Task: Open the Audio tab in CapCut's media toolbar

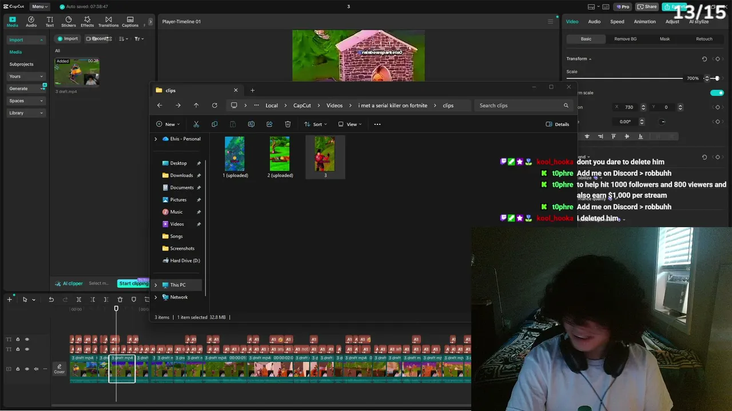Action: pos(31,22)
